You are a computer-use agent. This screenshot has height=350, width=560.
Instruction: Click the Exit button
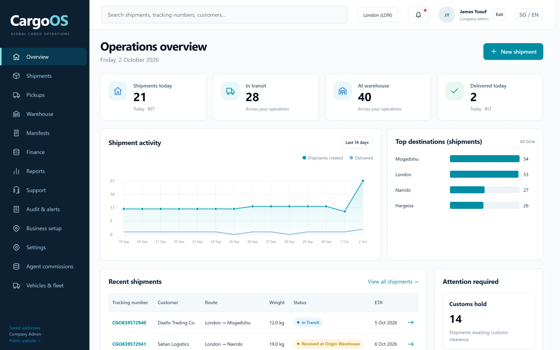click(499, 15)
